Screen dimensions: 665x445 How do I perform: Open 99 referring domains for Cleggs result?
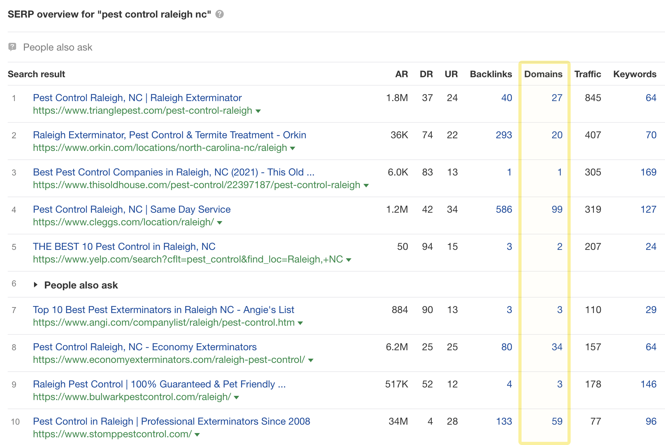point(557,210)
